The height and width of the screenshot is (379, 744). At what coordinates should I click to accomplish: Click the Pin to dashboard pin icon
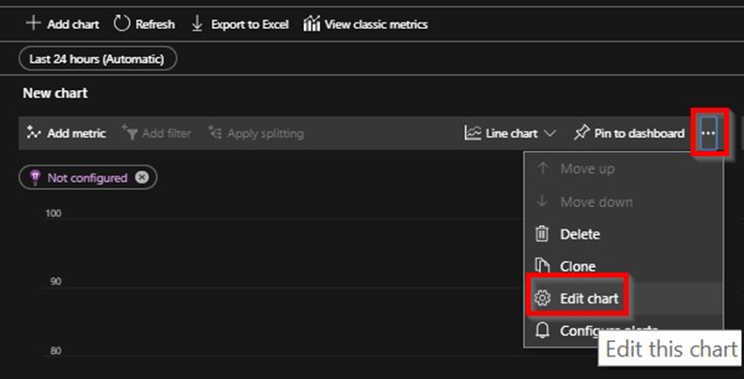tap(581, 133)
